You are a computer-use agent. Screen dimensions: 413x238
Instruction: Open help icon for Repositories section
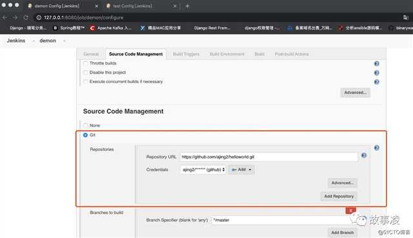click(x=377, y=148)
